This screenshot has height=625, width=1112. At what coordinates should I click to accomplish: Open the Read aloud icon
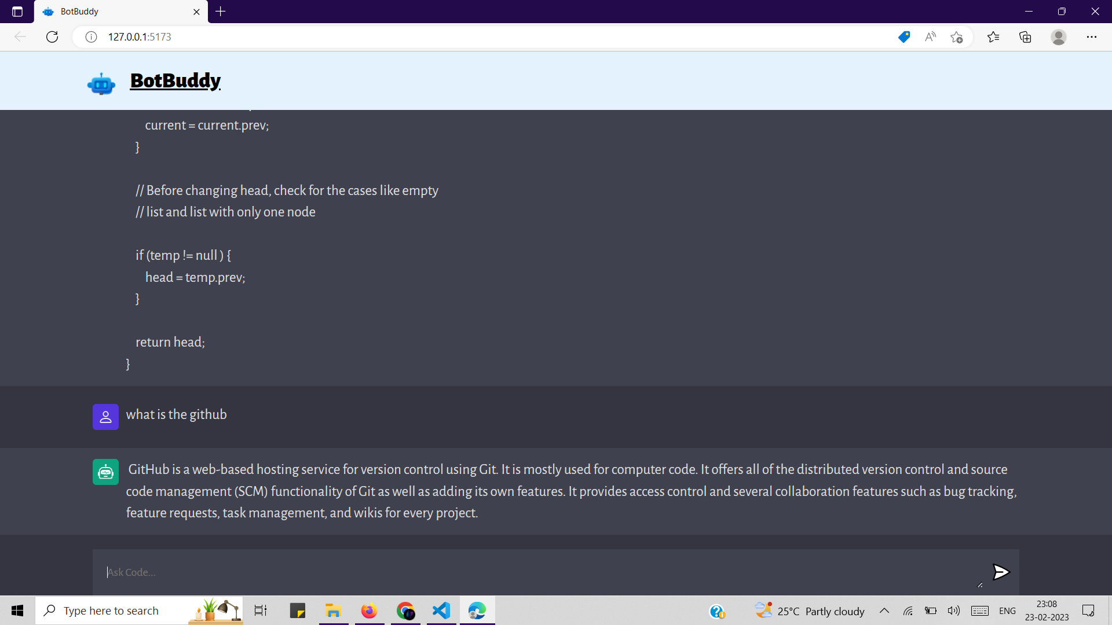click(x=930, y=37)
